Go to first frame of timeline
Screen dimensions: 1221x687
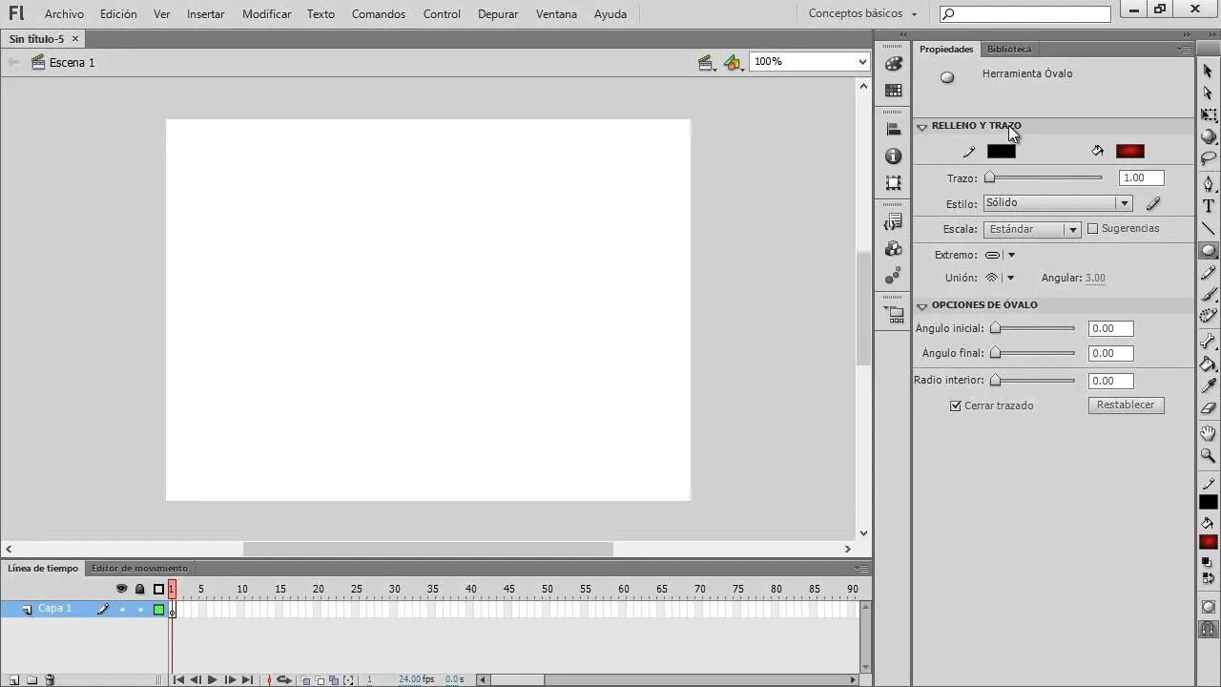pyautogui.click(x=178, y=679)
